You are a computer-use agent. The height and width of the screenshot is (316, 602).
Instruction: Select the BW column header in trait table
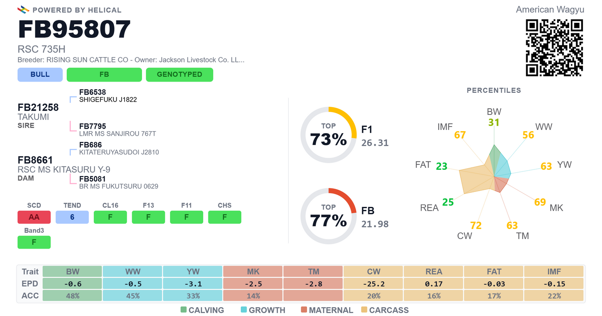click(x=72, y=271)
